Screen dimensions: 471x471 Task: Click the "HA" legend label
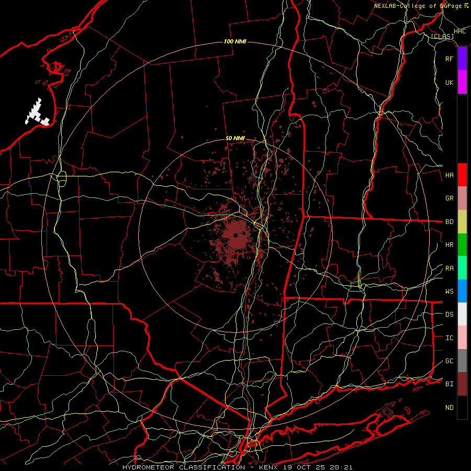[449, 175]
